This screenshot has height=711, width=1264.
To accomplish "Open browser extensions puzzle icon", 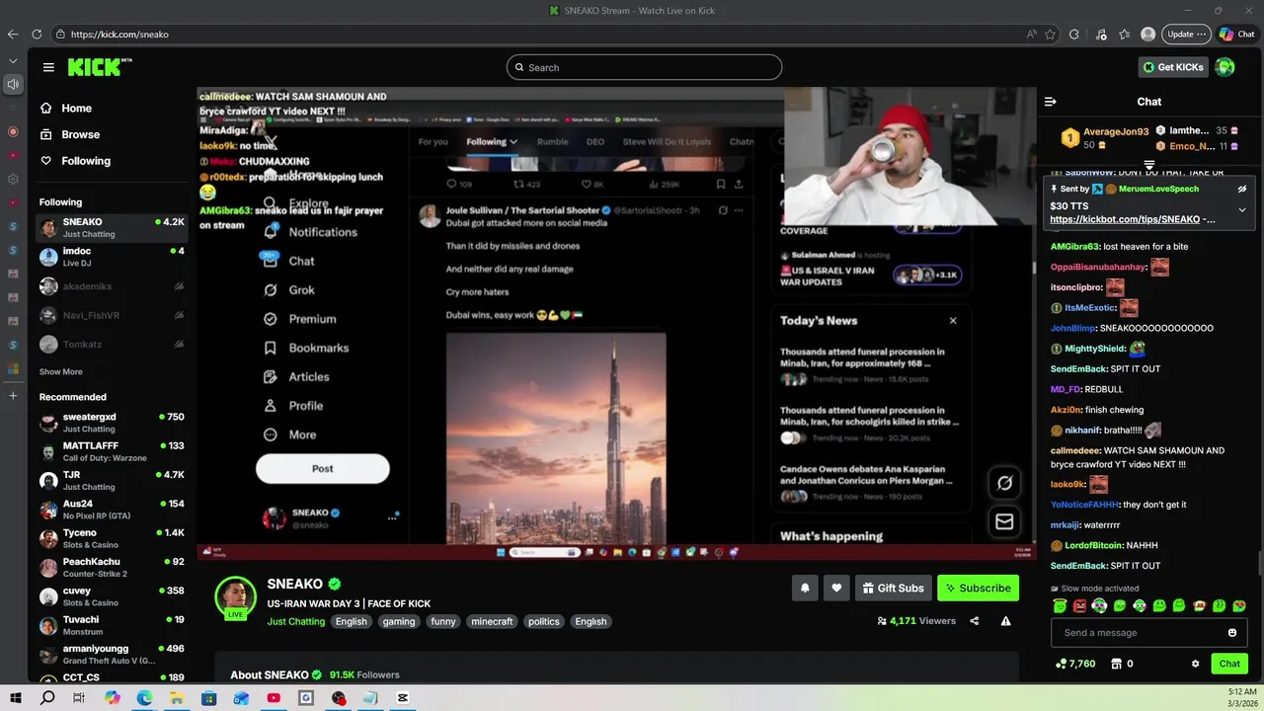I will (1074, 34).
